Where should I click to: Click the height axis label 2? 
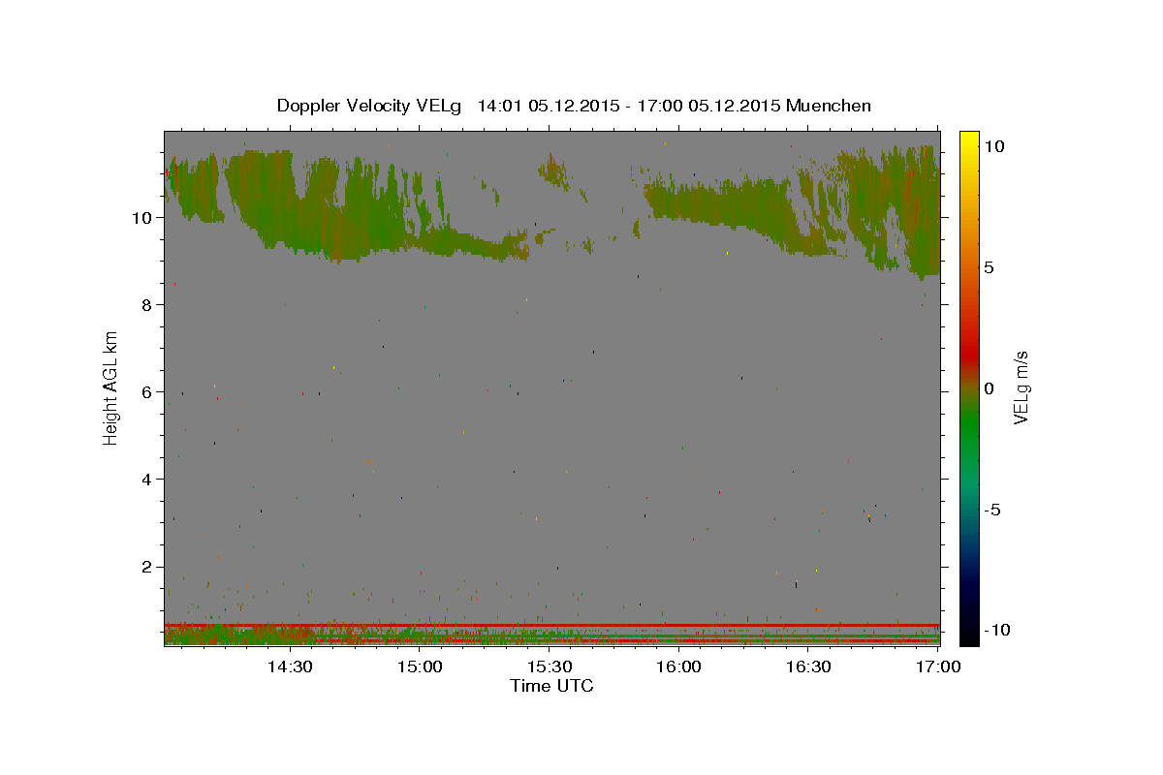click(x=147, y=567)
